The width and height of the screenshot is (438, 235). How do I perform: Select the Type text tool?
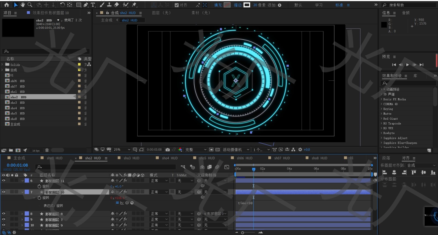pos(93,5)
